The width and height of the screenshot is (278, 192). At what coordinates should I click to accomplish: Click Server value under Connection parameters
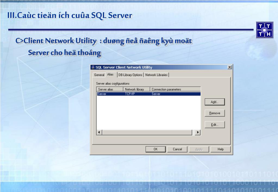(x=156, y=94)
